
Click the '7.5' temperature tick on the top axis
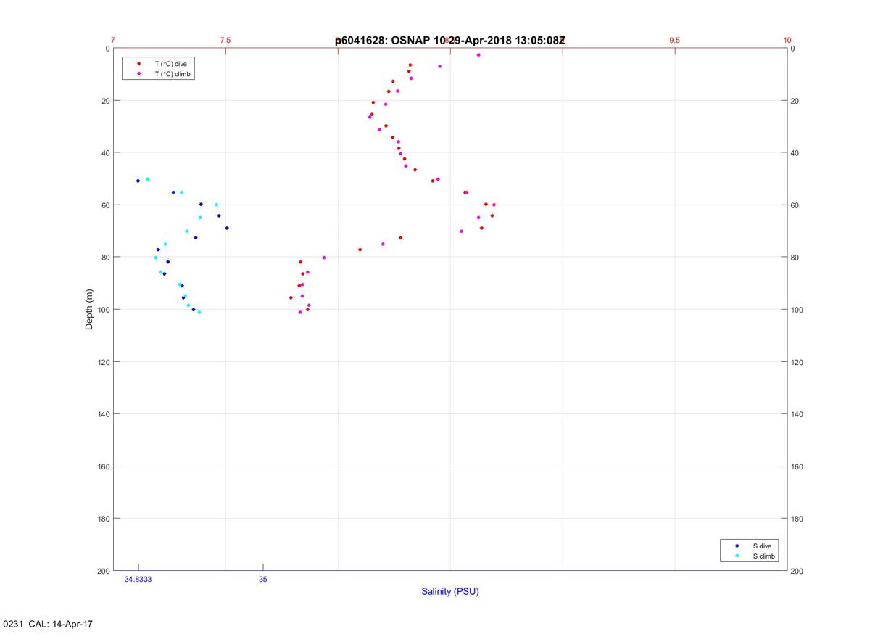[225, 40]
